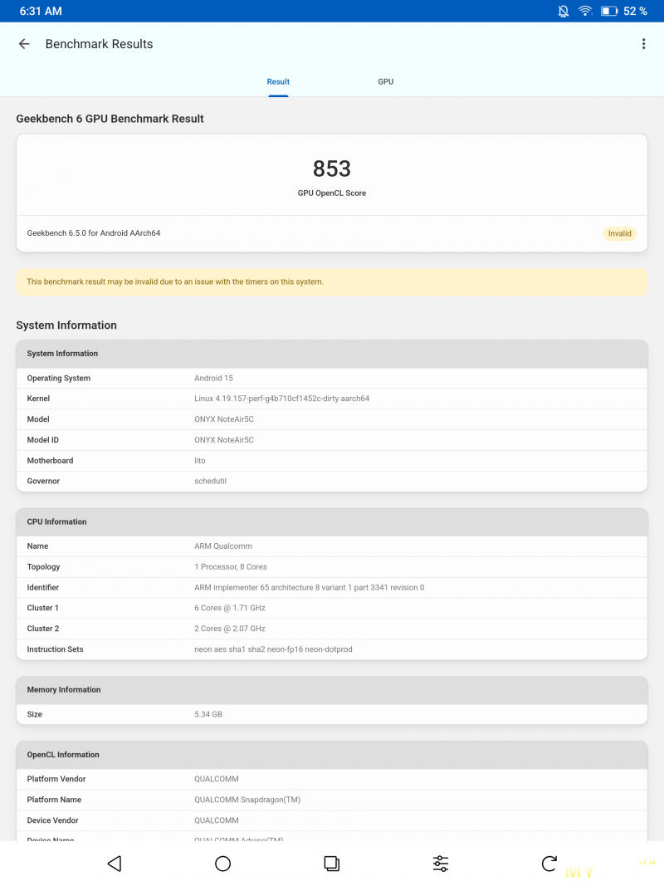Select the Result tab
The image size is (664, 886).
pyautogui.click(x=278, y=81)
